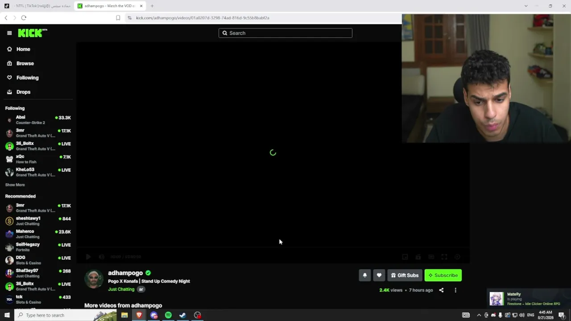Open Maherco channel in Recommended
Viewport: 571px width, 321px height.
tap(38, 234)
